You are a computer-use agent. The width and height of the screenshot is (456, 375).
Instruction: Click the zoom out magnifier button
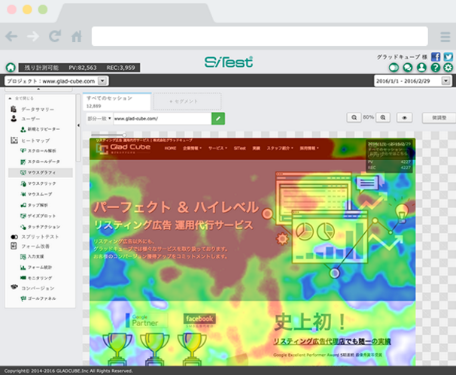coord(354,118)
